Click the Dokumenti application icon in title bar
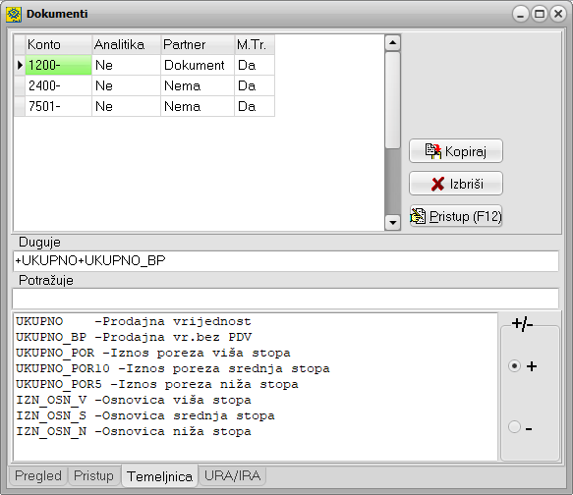Screen dimensions: 573x495 coord(14,14)
